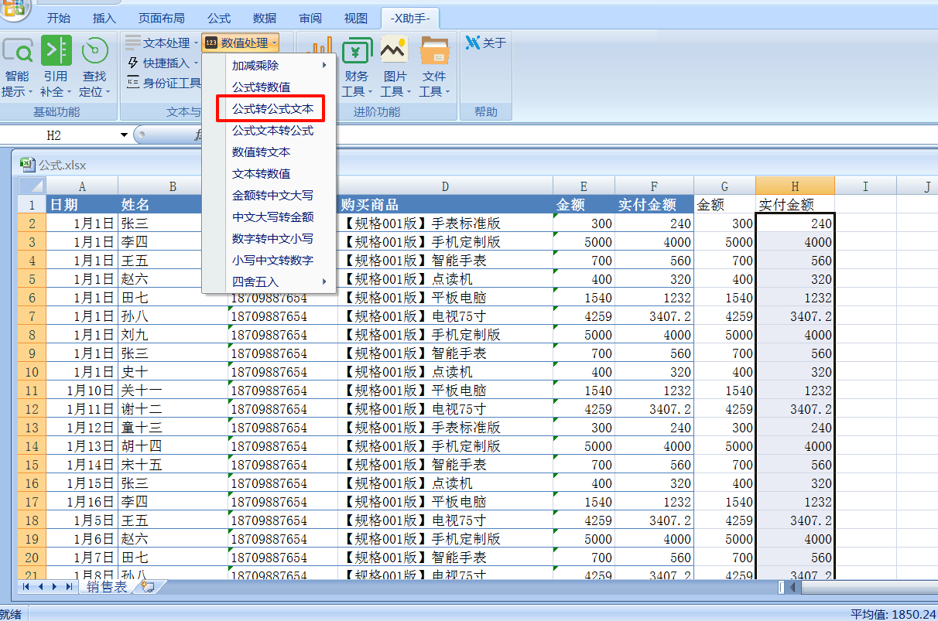This screenshot has width=938, height=621.
Task: Select column H header
Action: tap(795, 186)
